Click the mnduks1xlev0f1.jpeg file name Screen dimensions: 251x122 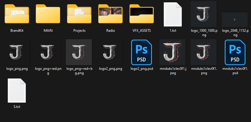173,71
